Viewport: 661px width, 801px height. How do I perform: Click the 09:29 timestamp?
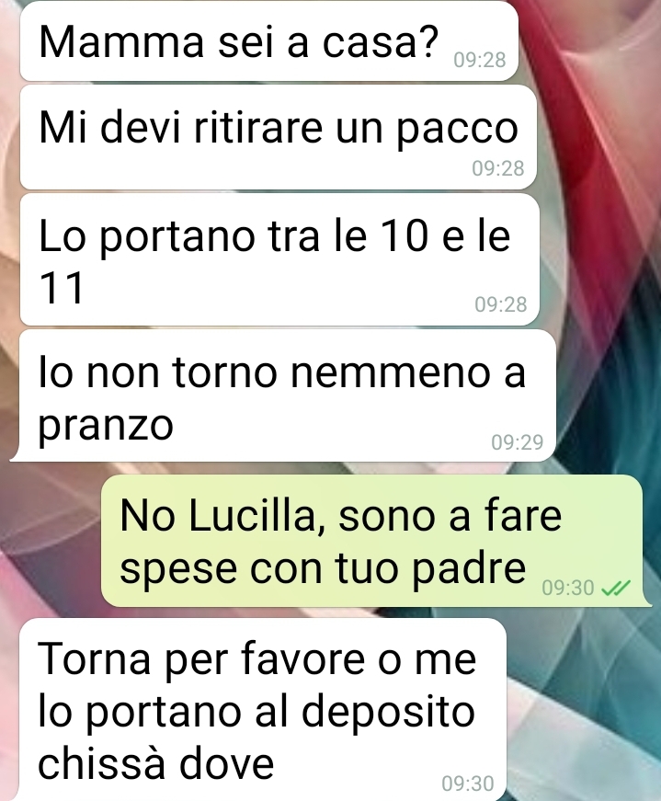point(518,442)
